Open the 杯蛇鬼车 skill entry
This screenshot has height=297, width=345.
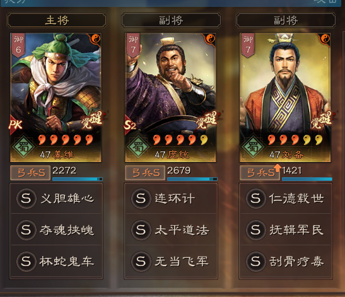pyautogui.click(x=56, y=261)
